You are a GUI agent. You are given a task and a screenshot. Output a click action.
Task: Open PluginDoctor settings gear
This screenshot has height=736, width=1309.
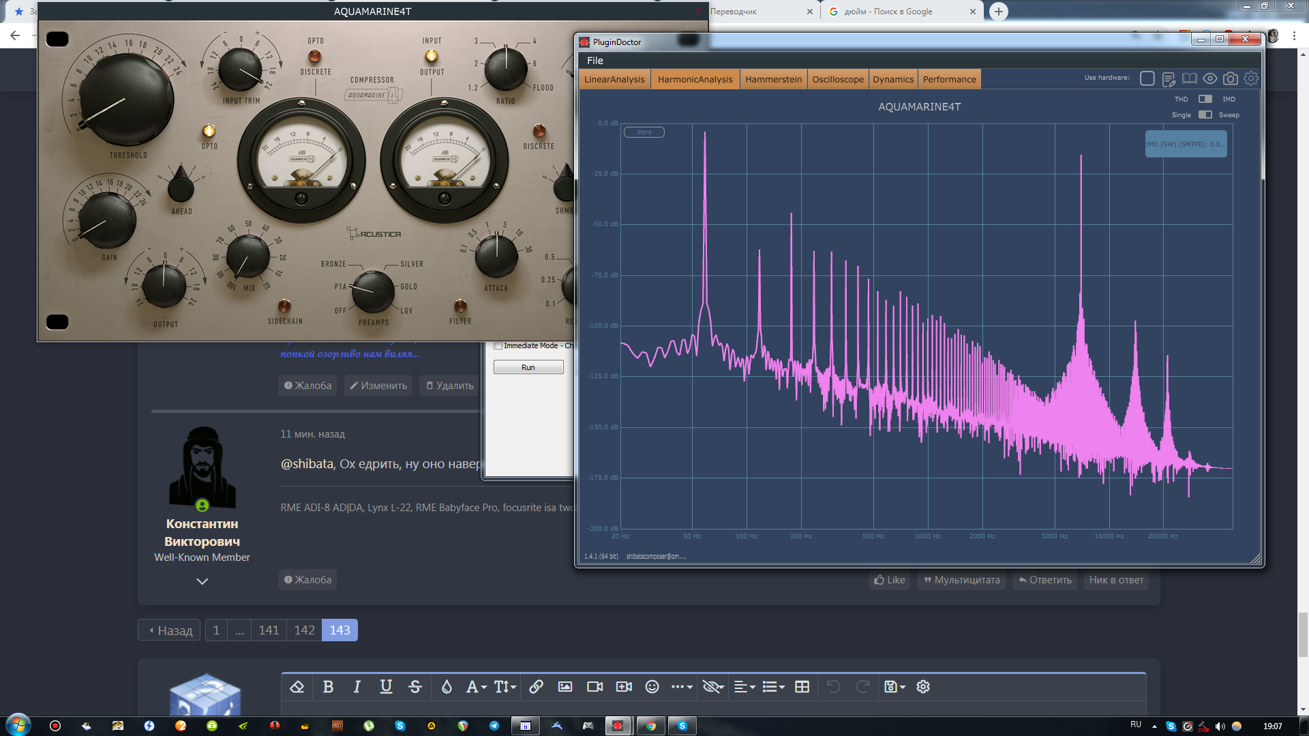tap(1251, 79)
